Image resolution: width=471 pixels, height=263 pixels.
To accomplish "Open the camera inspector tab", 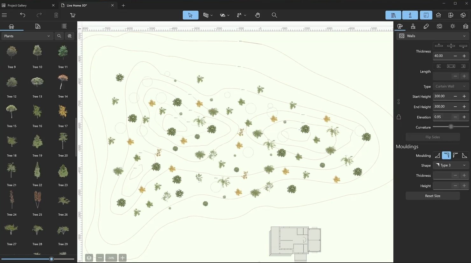I will click(x=439, y=26).
